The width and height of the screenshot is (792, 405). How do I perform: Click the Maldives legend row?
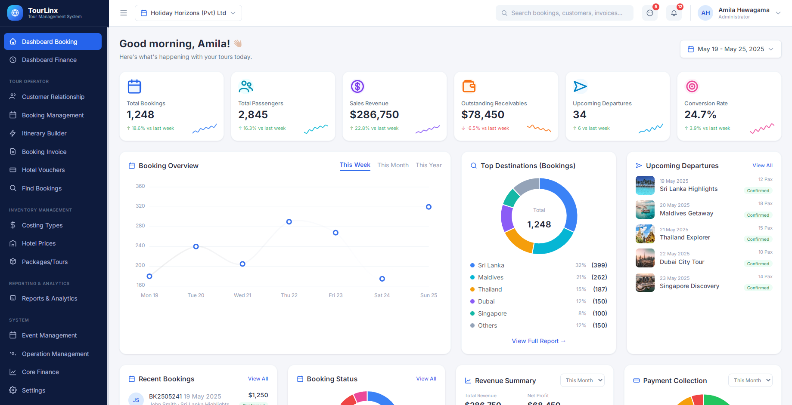click(x=539, y=277)
